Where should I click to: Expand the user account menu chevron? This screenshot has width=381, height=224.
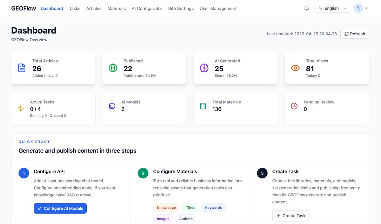tap(367, 9)
